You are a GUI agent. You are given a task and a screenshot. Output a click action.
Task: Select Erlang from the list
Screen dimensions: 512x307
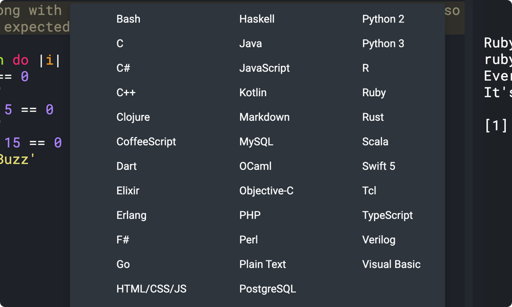point(131,215)
